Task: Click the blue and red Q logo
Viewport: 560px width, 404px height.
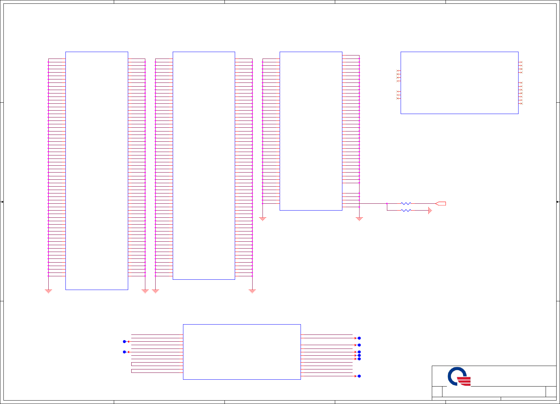Action: point(459,377)
